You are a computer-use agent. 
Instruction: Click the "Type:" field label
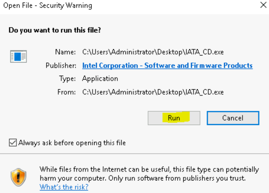[x=67, y=79]
